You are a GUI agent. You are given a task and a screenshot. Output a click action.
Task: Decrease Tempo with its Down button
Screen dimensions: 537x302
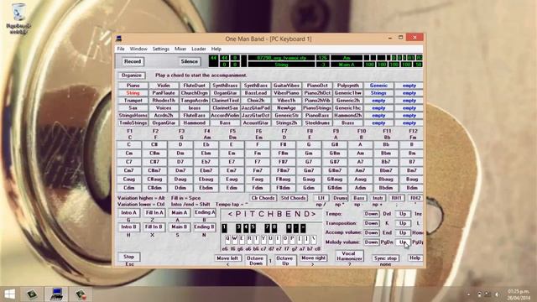371,214
